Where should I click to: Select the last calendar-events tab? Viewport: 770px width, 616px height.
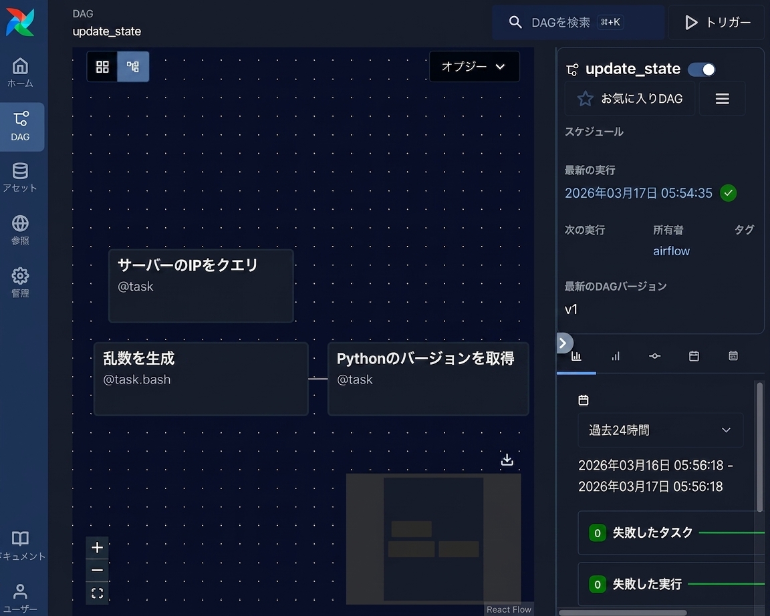[x=733, y=357]
